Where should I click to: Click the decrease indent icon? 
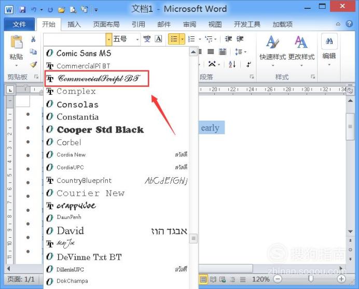[x=228, y=39]
